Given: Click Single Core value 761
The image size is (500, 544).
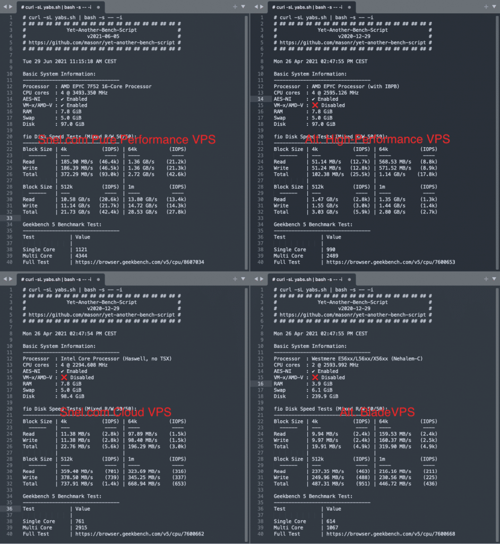Looking at the screenshot, I should pyautogui.click(x=80, y=522).
